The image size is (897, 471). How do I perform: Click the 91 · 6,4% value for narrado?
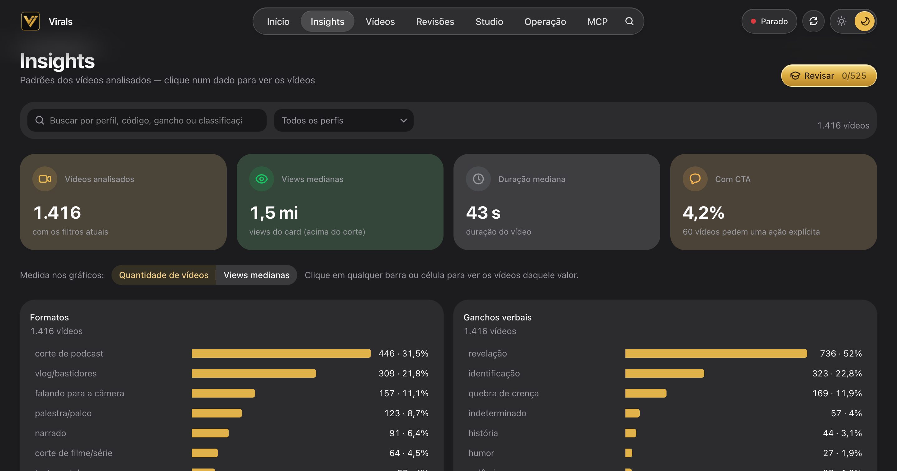pyautogui.click(x=408, y=433)
